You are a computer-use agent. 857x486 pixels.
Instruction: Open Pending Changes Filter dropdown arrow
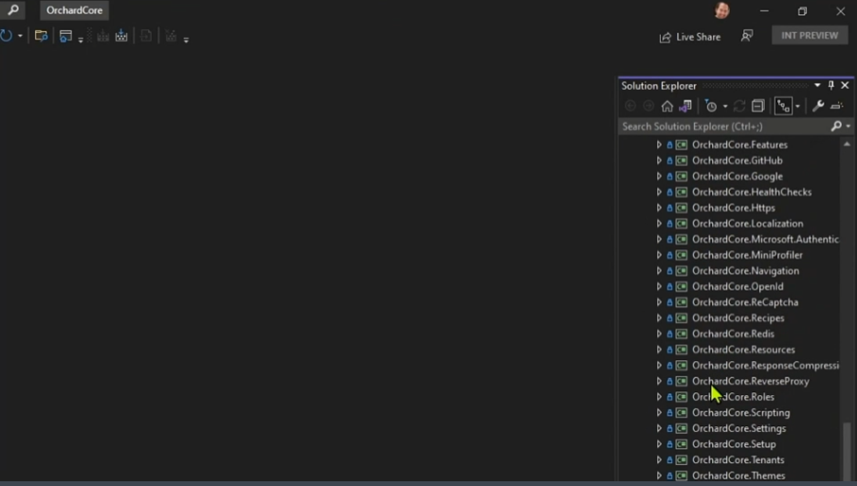click(725, 106)
